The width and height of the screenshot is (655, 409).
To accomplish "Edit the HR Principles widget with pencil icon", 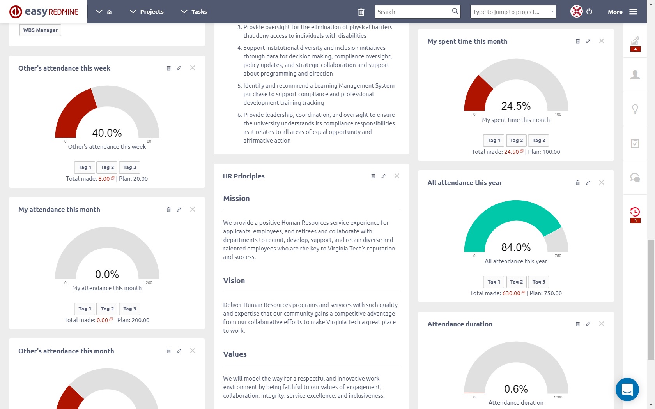I will (384, 176).
